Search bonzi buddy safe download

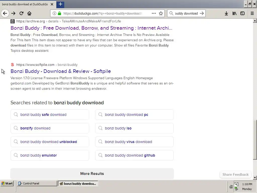50,115
